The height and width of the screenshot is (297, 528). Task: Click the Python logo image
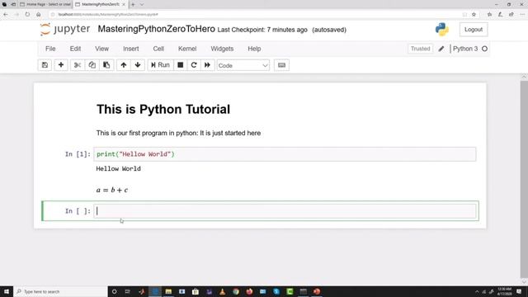pyautogui.click(x=442, y=30)
